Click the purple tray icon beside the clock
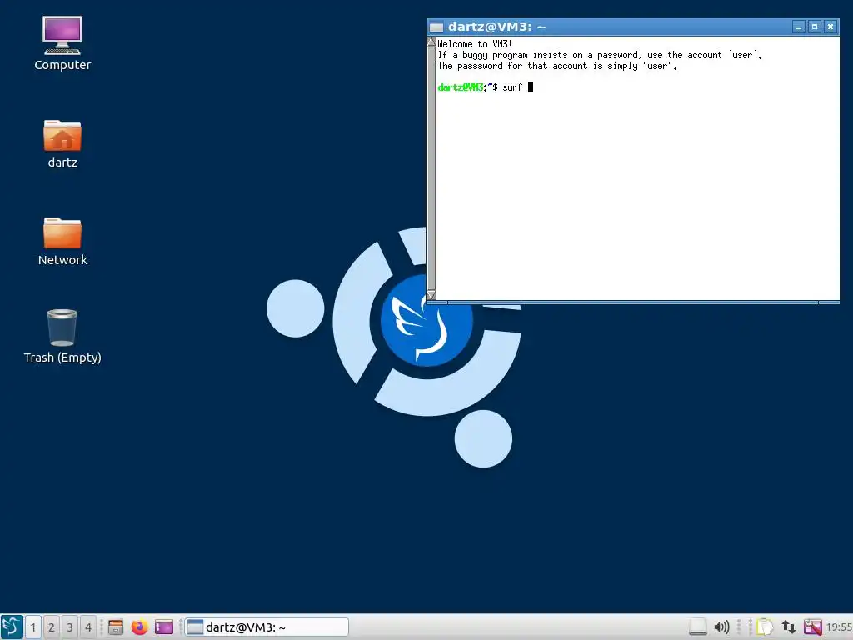The width and height of the screenshot is (853, 640). [812, 627]
